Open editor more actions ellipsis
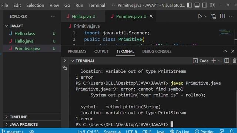 231,16
